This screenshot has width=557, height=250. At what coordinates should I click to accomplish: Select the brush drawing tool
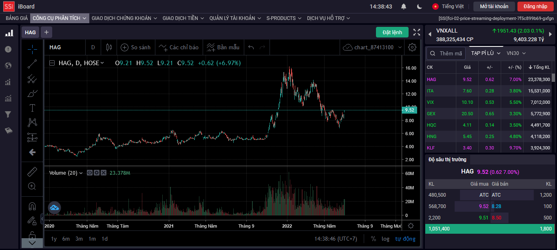[32, 93]
